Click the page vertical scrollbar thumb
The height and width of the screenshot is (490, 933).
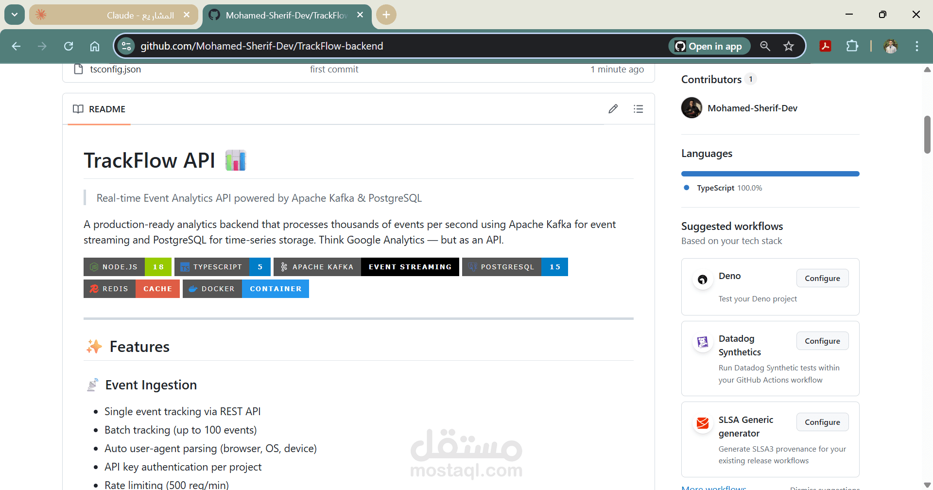pyautogui.click(x=927, y=135)
